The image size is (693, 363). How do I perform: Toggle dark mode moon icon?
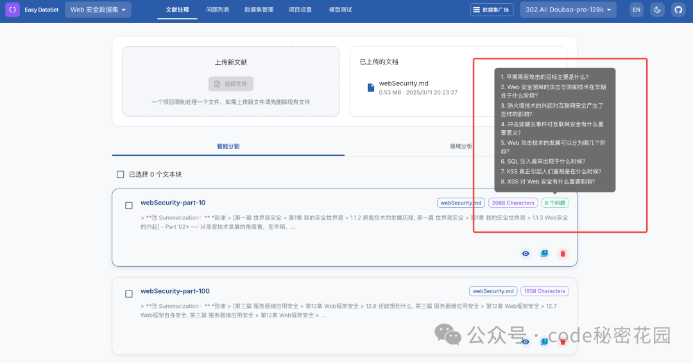pyautogui.click(x=658, y=10)
